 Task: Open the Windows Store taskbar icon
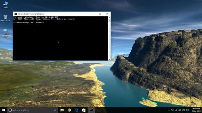(84, 110)
